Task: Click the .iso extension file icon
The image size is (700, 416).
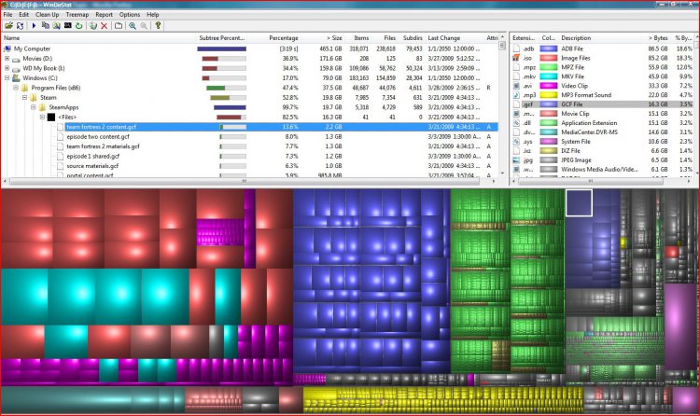Action: coord(516,58)
